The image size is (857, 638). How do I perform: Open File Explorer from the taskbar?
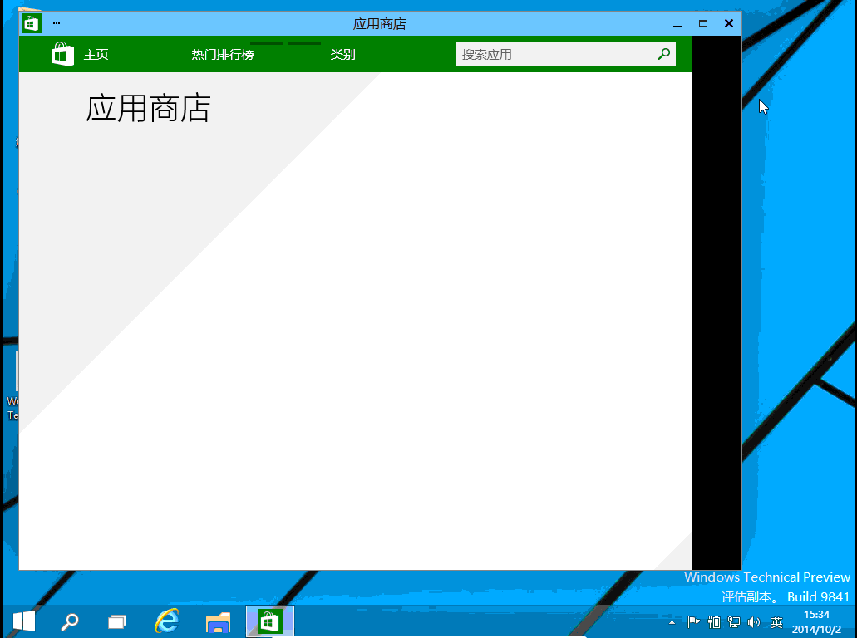click(218, 622)
